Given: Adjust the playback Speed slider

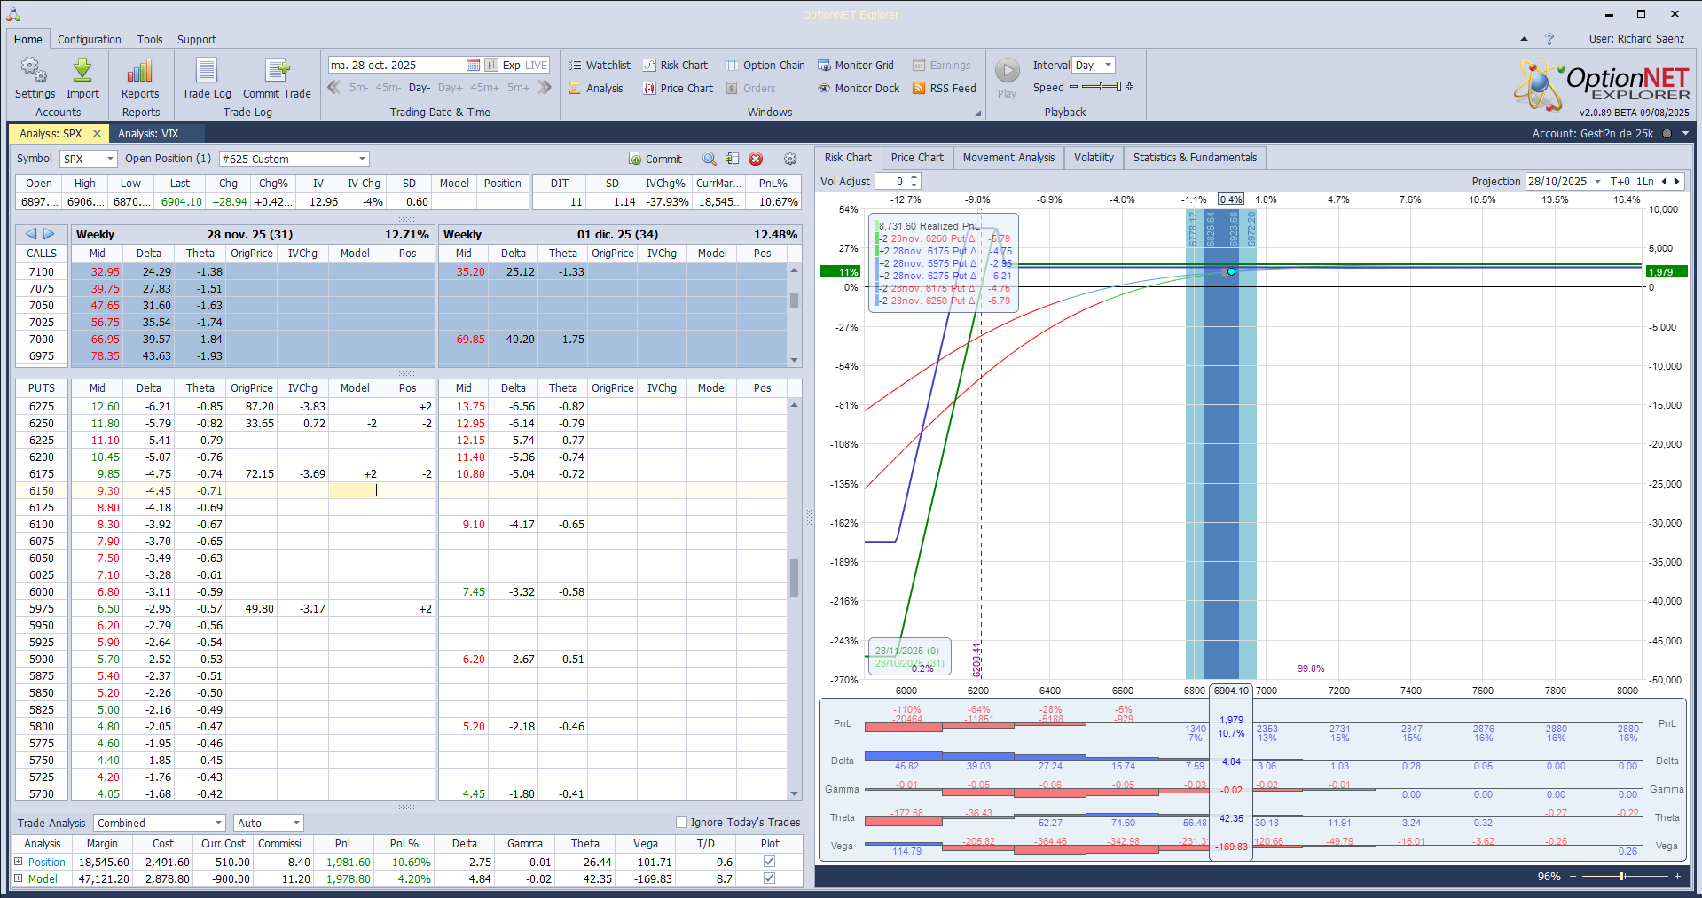Looking at the screenshot, I should click(x=1102, y=87).
